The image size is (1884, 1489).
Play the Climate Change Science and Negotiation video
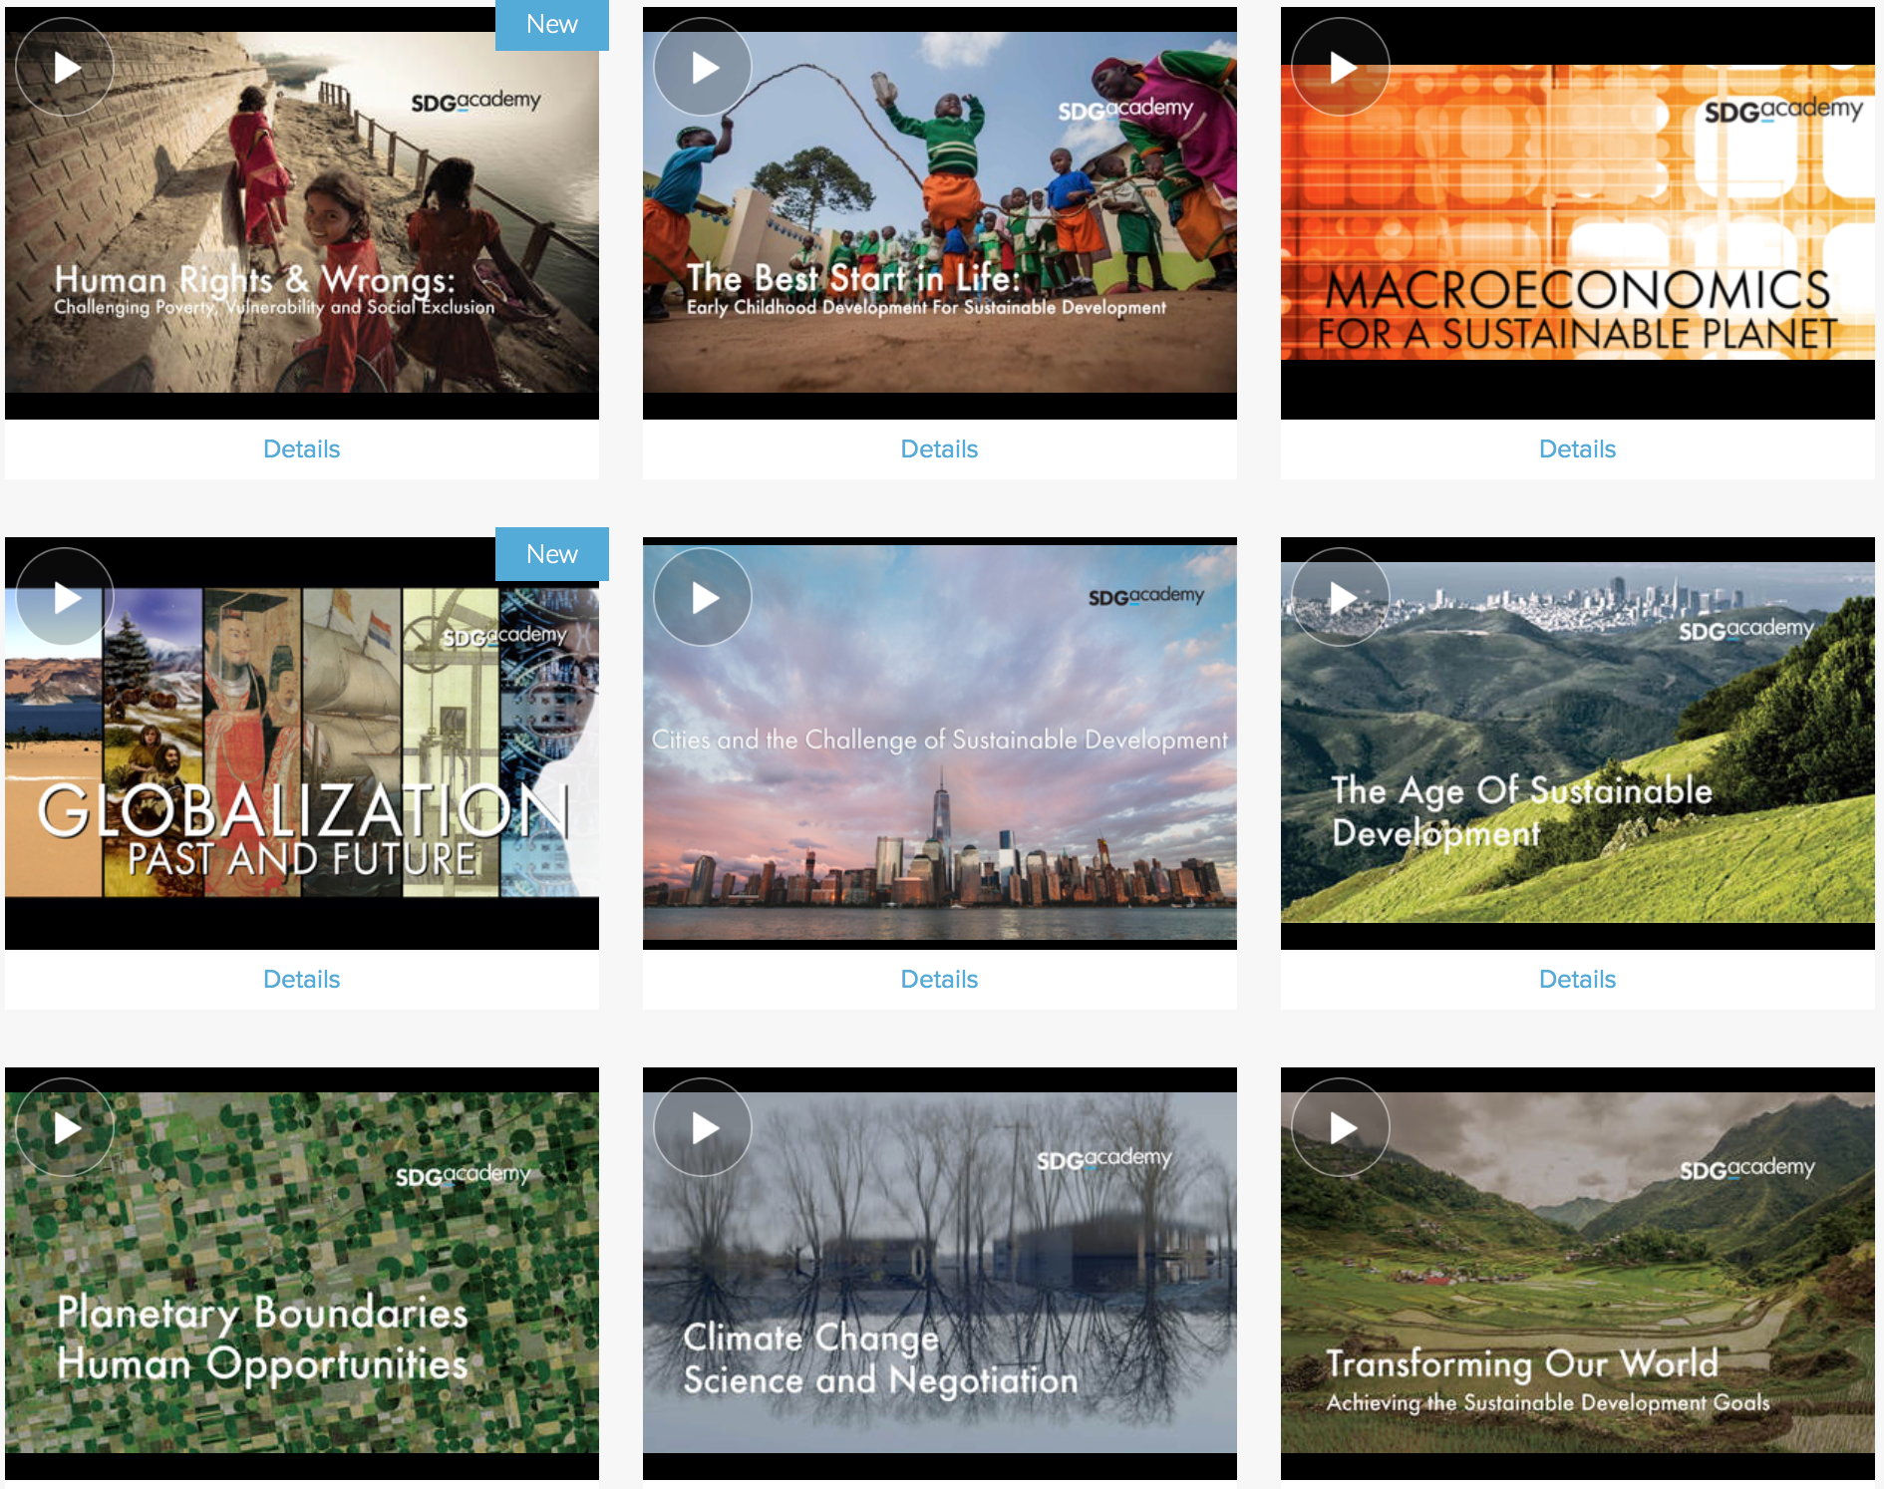point(703,1128)
